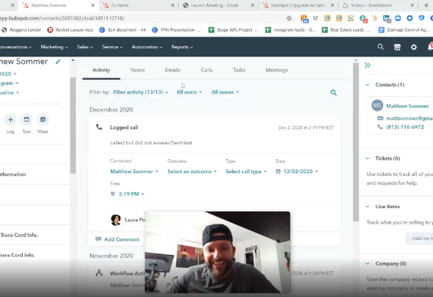The height and width of the screenshot is (297, 433).
Task: Open the Marketing menu
Action: (x=54, y=47)
